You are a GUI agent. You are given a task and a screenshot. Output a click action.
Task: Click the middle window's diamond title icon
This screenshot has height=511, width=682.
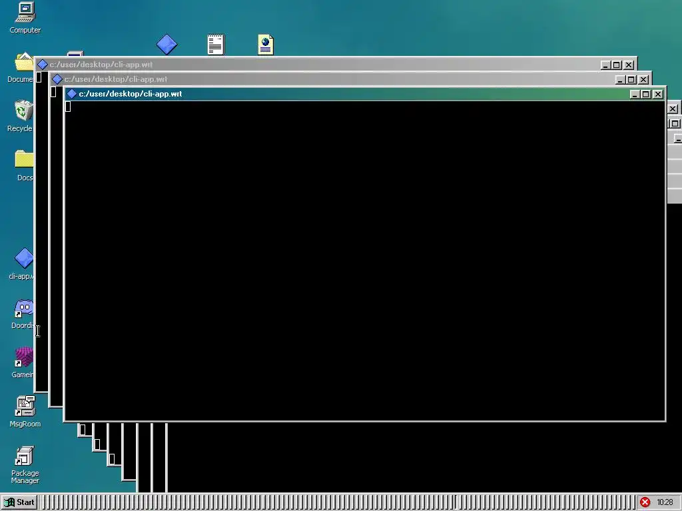tap(57, 79)
